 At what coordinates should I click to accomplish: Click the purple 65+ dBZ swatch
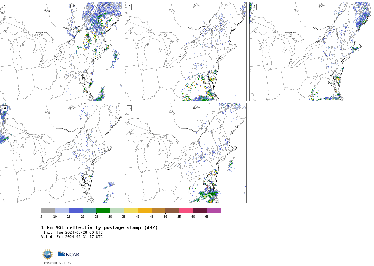pos(214,210)
